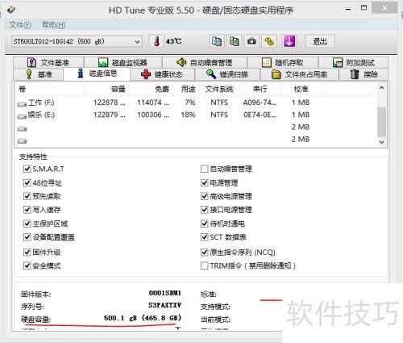
Task: Click the S3PAXTXV serial number value
Action: click(165, 305)
